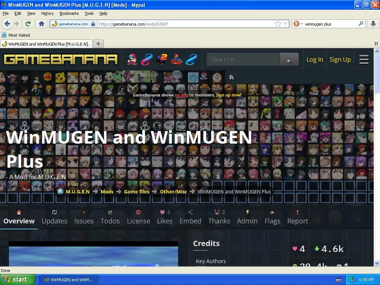Click the taskbar keyboard tray icon
Image resolution: width=380 pixels, height=285 pixels.
(338, 280)
